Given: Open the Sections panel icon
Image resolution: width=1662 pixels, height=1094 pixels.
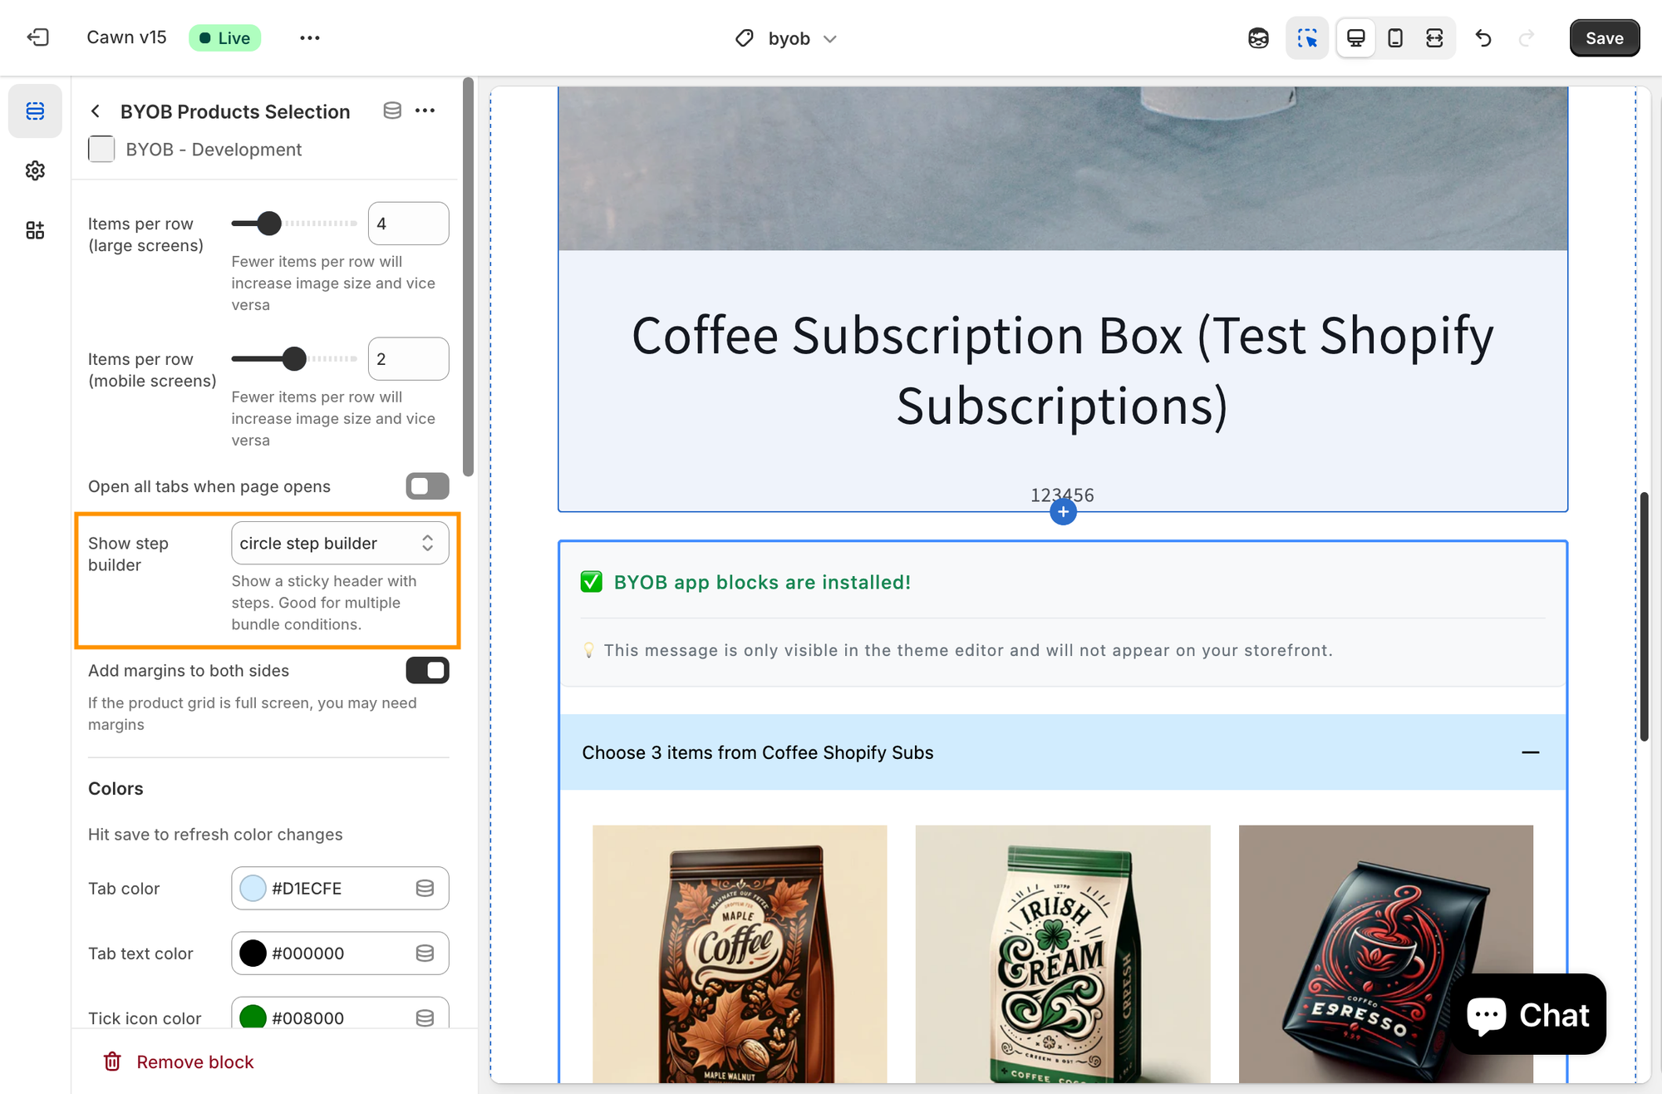Looking at the screenshot, I should pos(35,111).
